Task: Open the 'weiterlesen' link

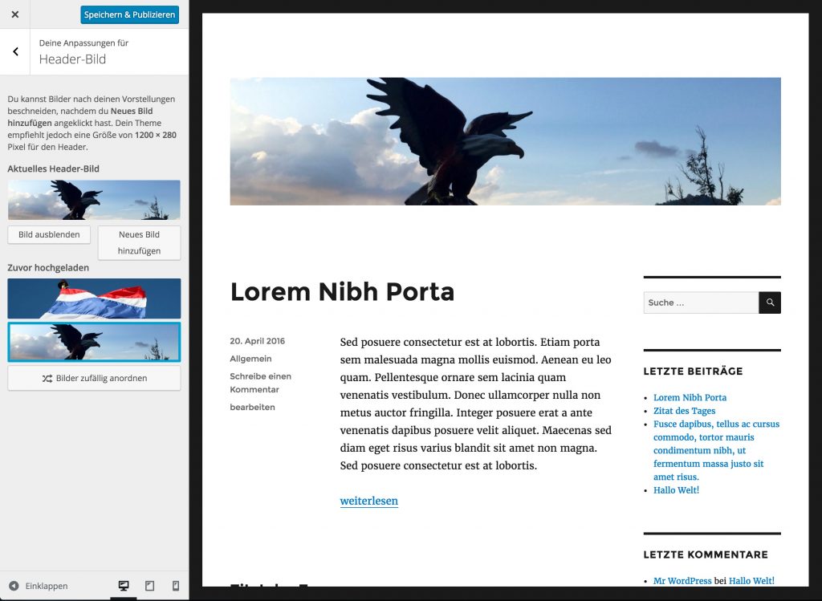Action: pyautogui.click(x=369, y=501)
